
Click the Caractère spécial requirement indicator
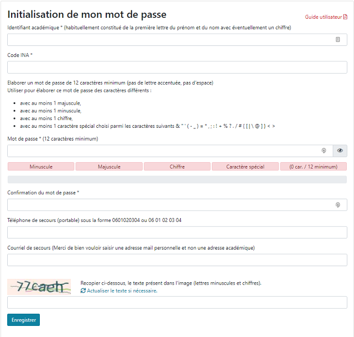[245, 167]
